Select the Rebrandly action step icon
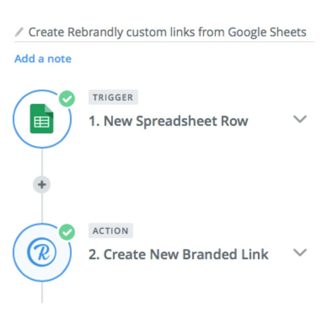Screen dimensions: 327x315 click(x=42, y=252)
